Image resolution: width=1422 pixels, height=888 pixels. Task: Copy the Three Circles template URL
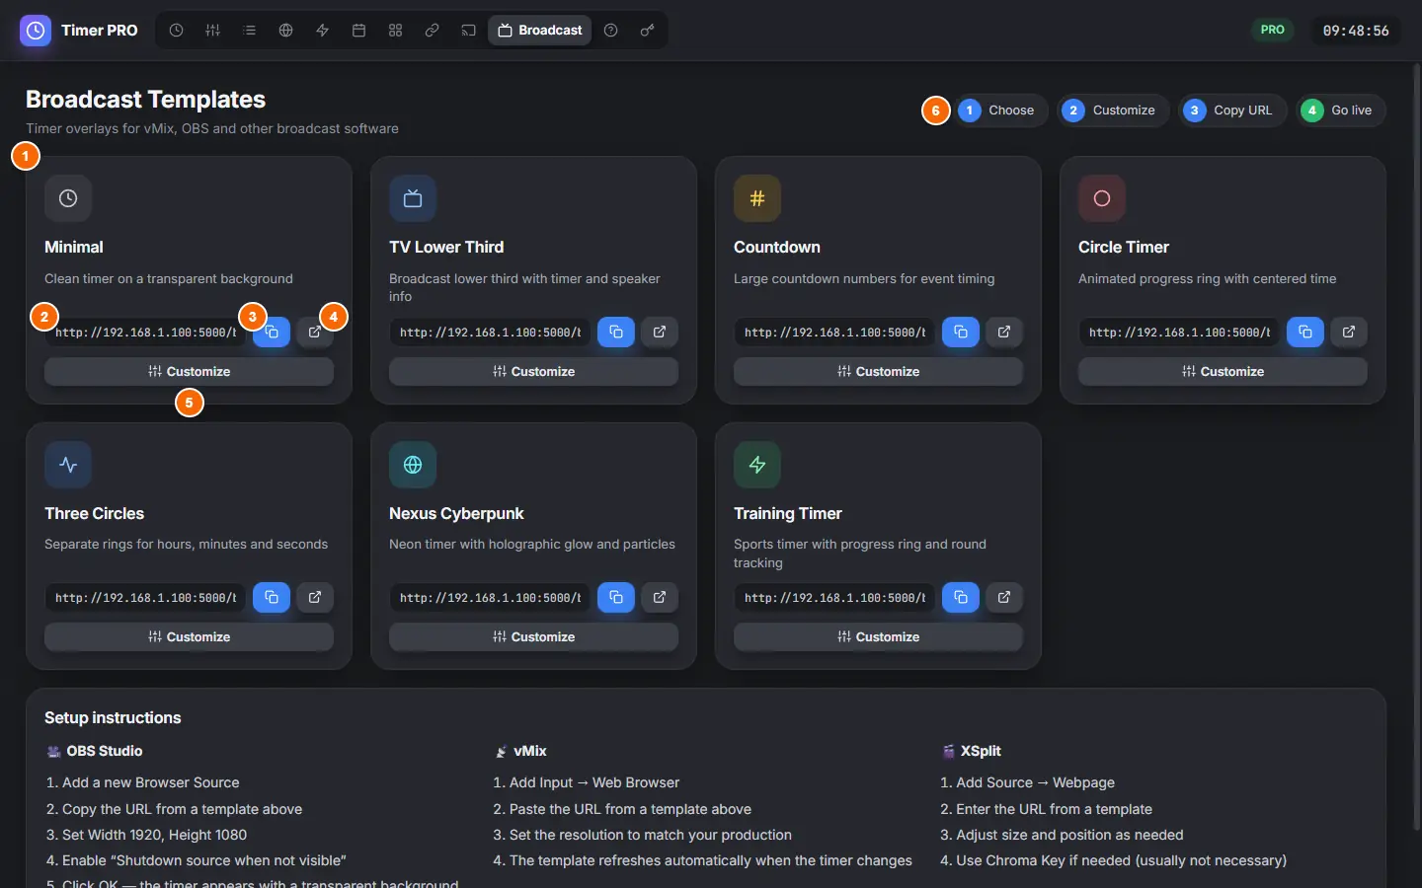272,598
